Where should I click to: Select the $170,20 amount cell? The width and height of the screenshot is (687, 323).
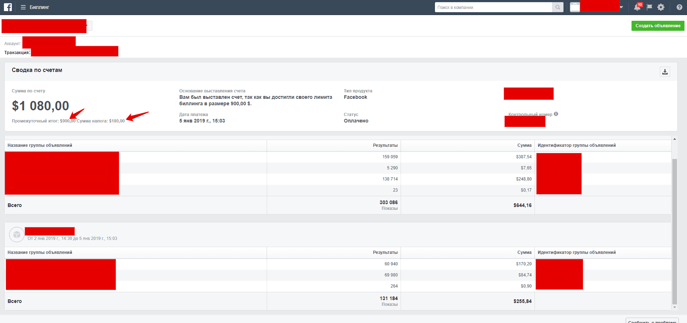pos(524,264)
